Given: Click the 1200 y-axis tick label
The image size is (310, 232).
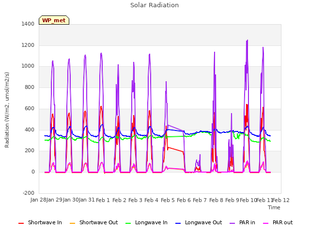Looking at the screenshot, I should 28,45.
